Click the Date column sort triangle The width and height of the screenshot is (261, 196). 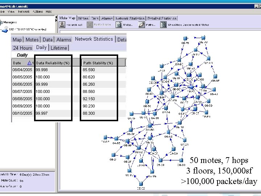(29, 63)
